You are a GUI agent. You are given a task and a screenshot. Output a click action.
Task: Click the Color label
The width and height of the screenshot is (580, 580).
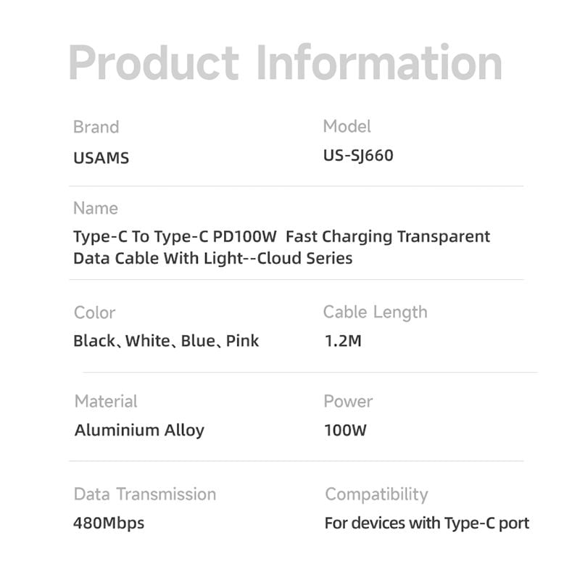point(94,312)
